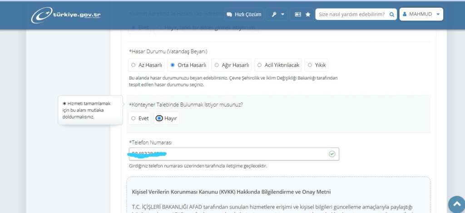Open favorites with the star icon

pyautogui.click(x=308, y=15)
